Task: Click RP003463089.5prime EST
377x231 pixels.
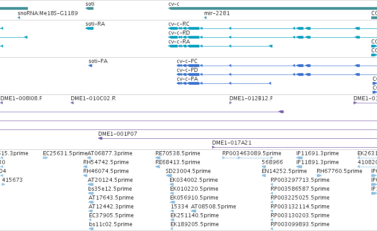Action: coord(248,158)
